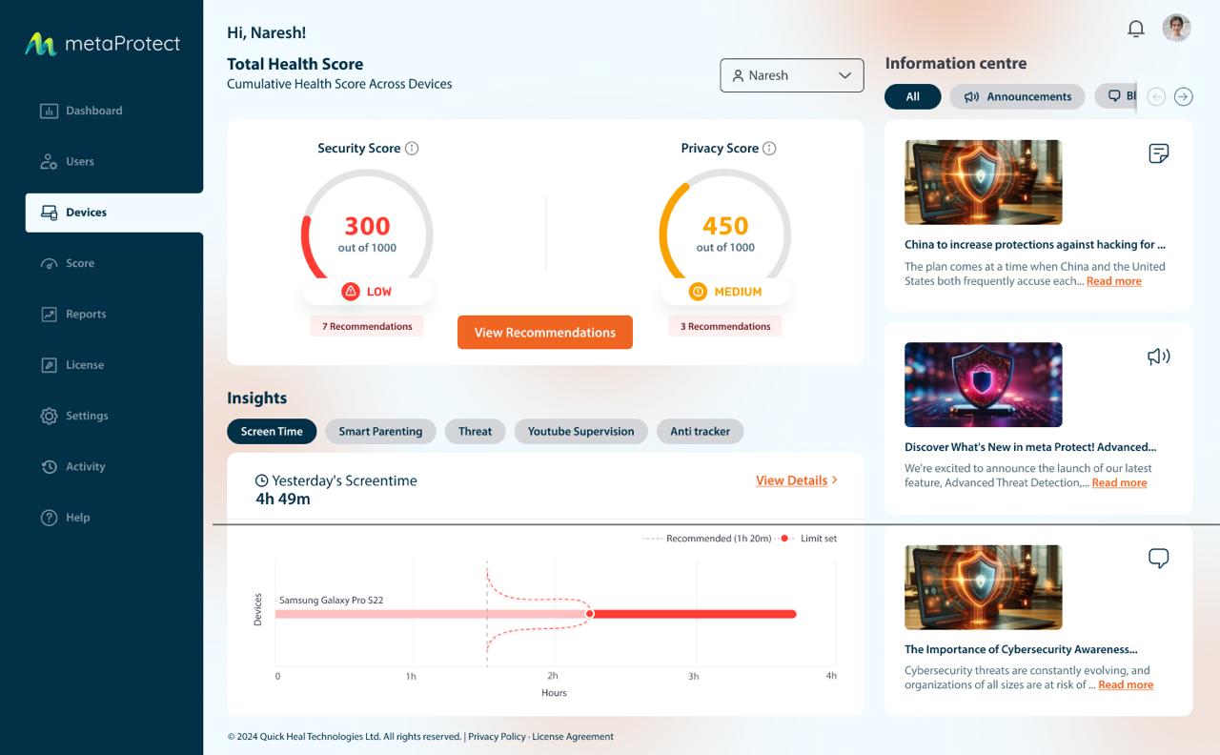1220x755 pixels.
Task: Click the note icon on first news card
Action: click(1158, 153)
